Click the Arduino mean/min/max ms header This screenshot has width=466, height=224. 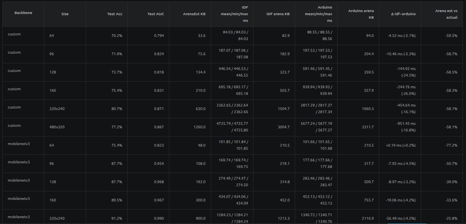point(318,14)
